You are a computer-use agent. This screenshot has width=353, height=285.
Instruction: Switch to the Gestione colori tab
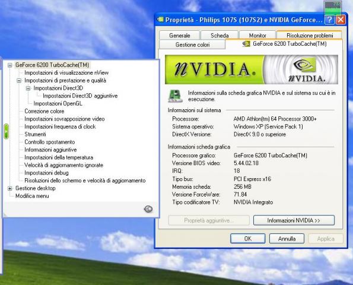192,45
